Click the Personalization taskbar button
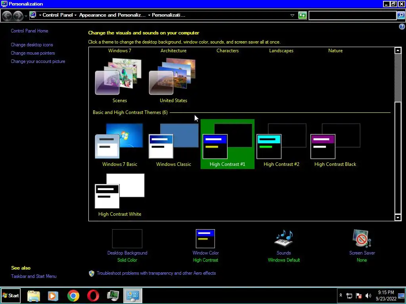 [132, 295]
